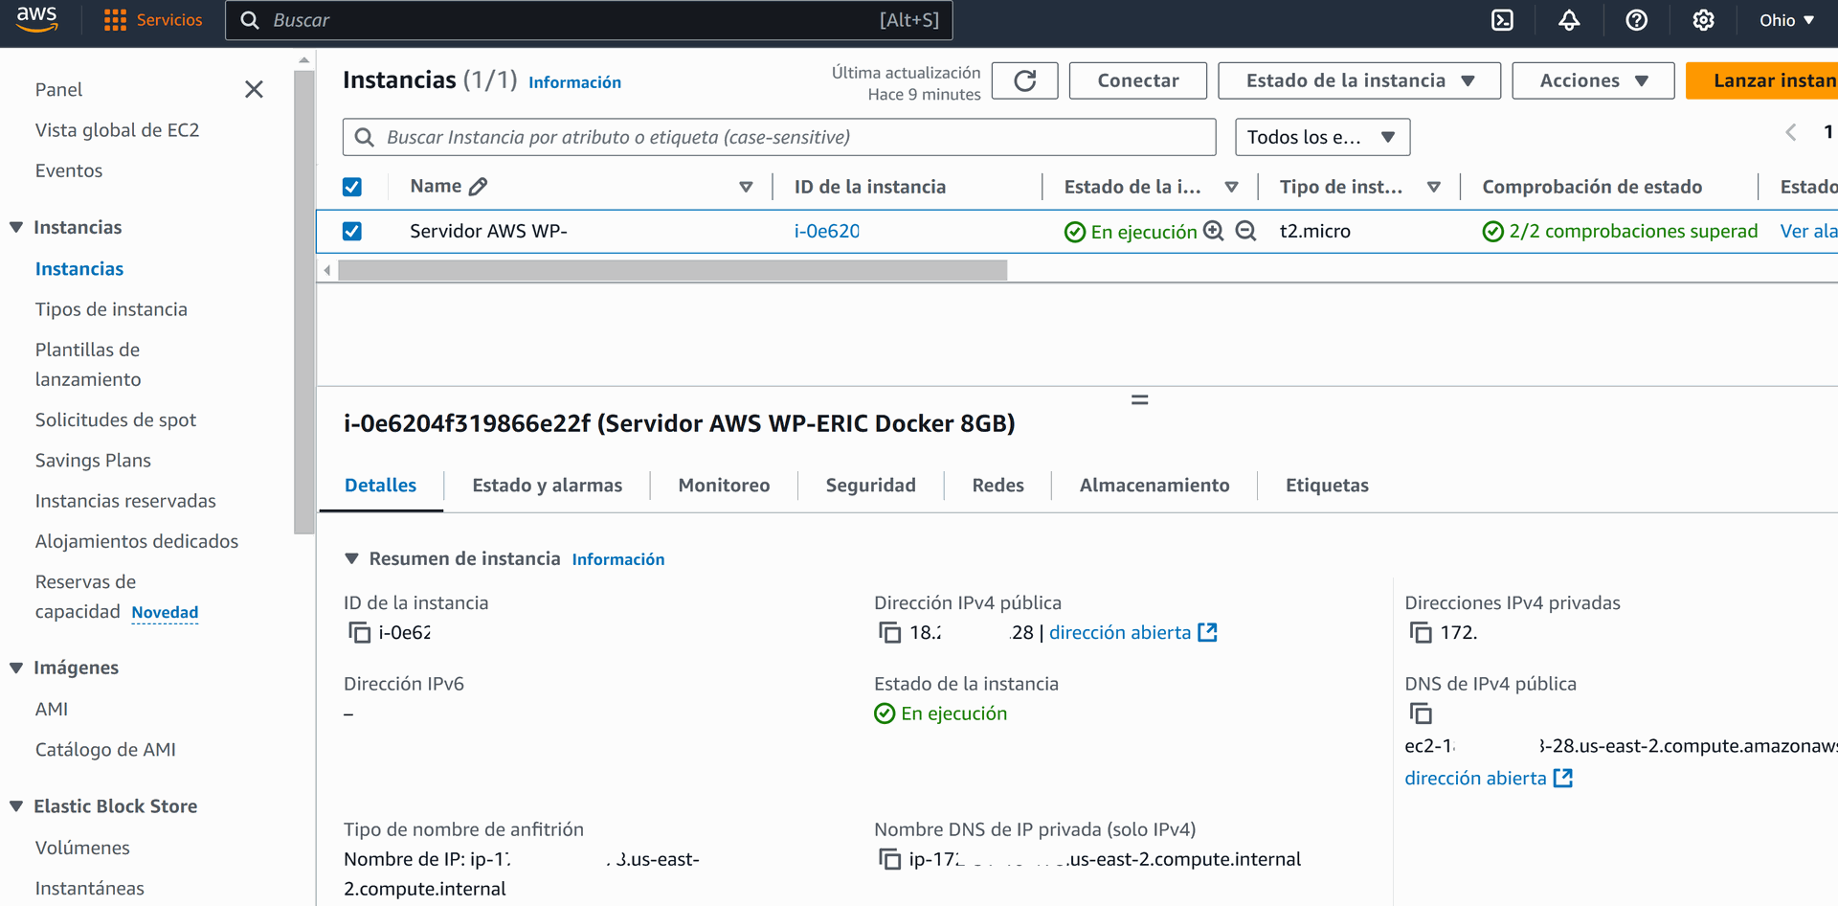Open the Estado de la instancia dropdown

(1358, 80)
